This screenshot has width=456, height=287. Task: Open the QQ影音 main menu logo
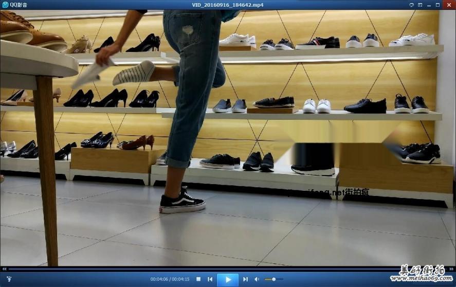(5, 5)
